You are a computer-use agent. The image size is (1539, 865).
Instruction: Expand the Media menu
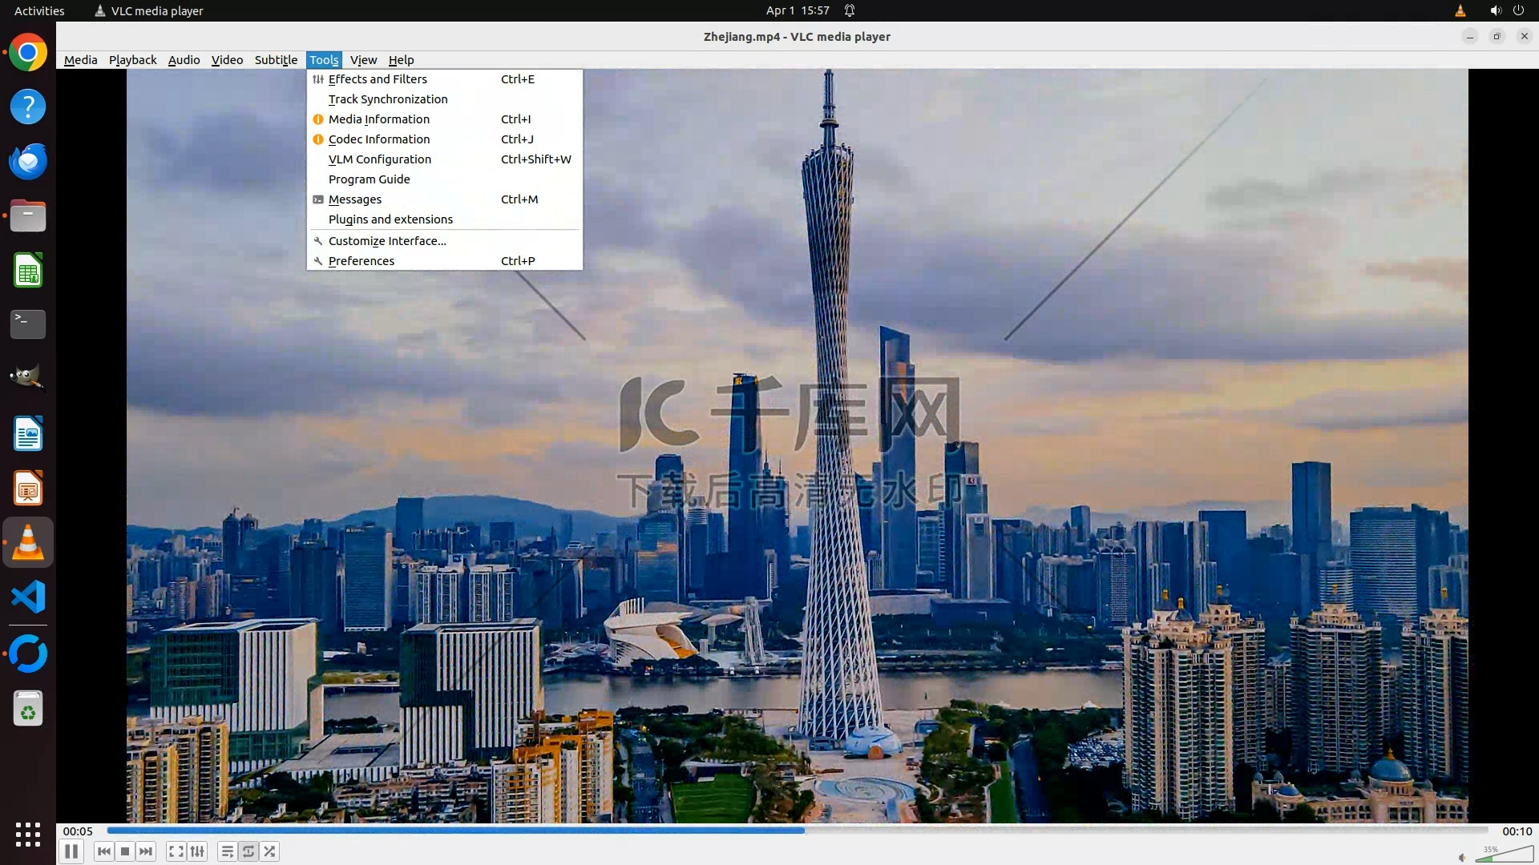[80, 60]
